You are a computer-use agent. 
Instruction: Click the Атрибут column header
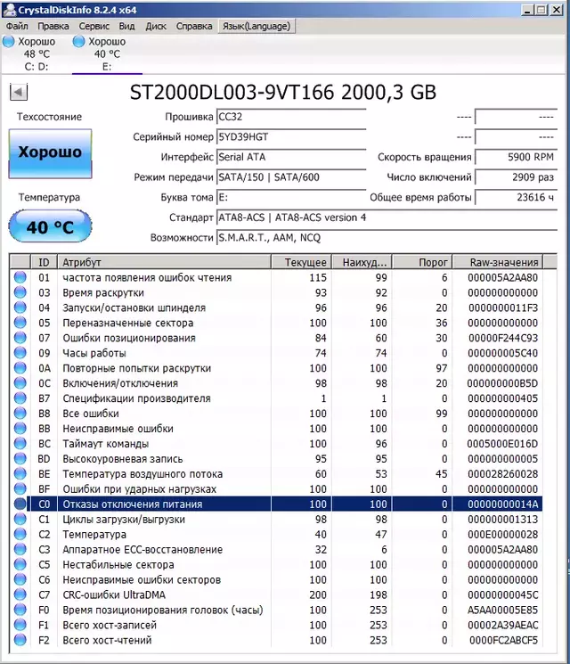click(164, 262)
